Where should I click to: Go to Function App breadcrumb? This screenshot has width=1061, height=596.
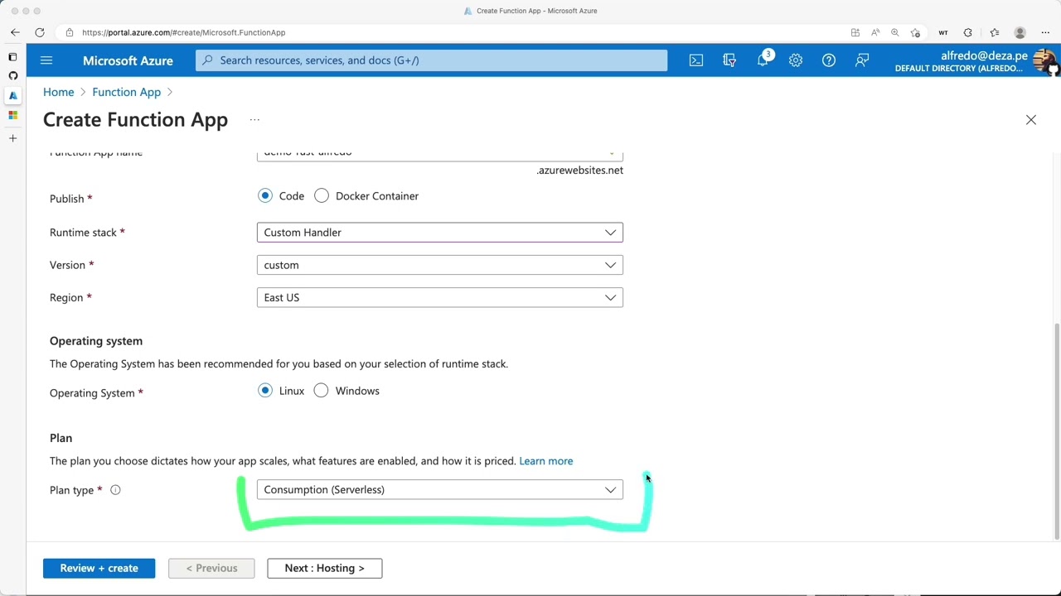(127, 92)
